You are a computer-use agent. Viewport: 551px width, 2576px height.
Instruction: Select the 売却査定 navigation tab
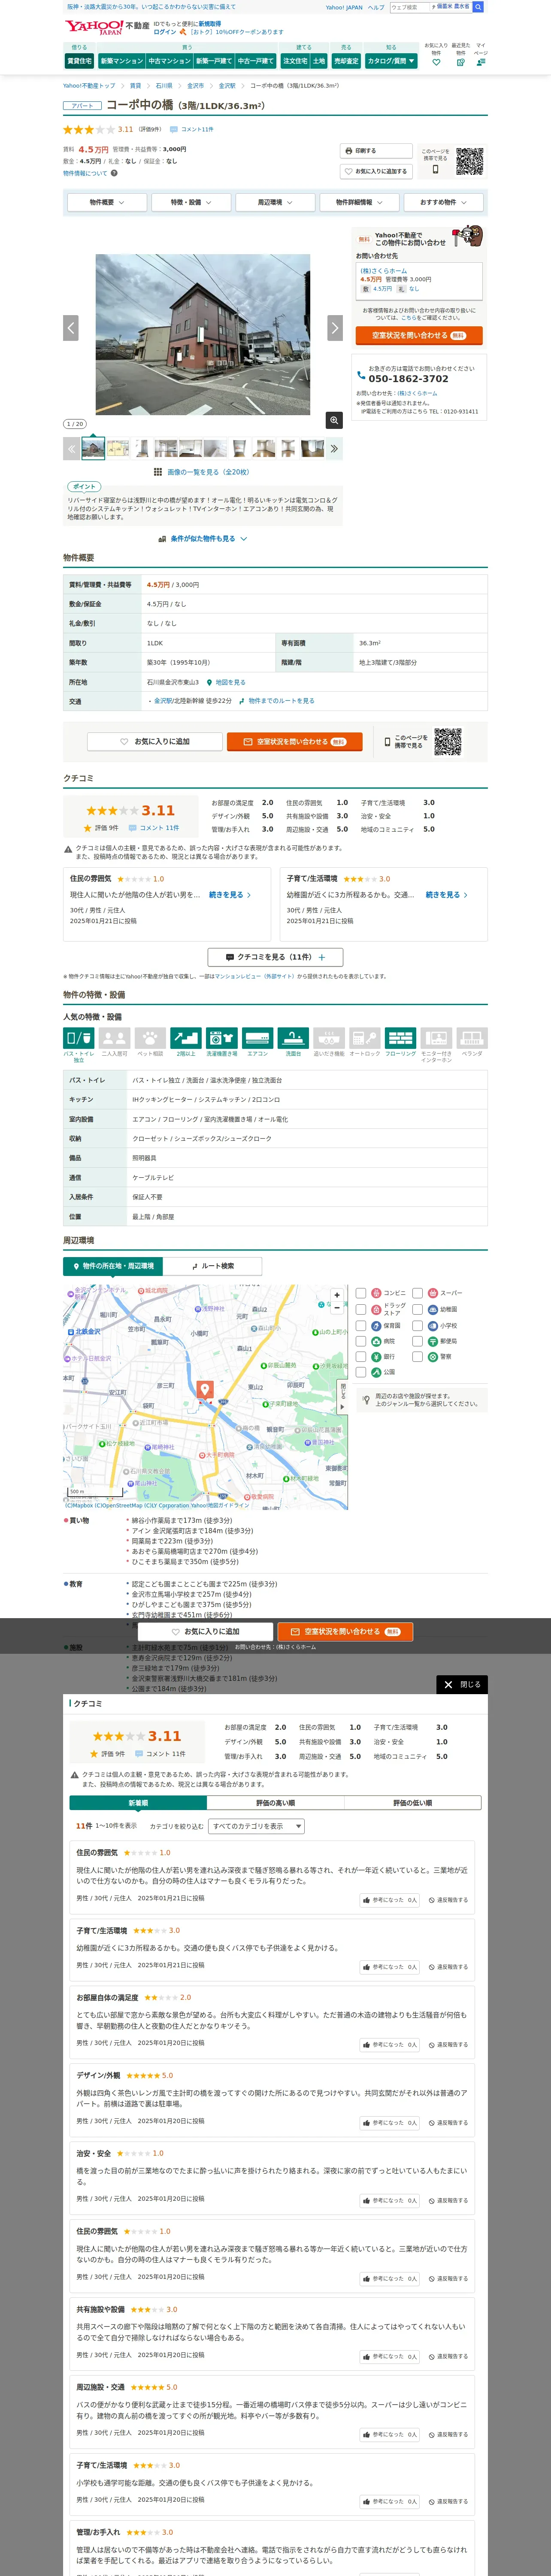(346, 61)
